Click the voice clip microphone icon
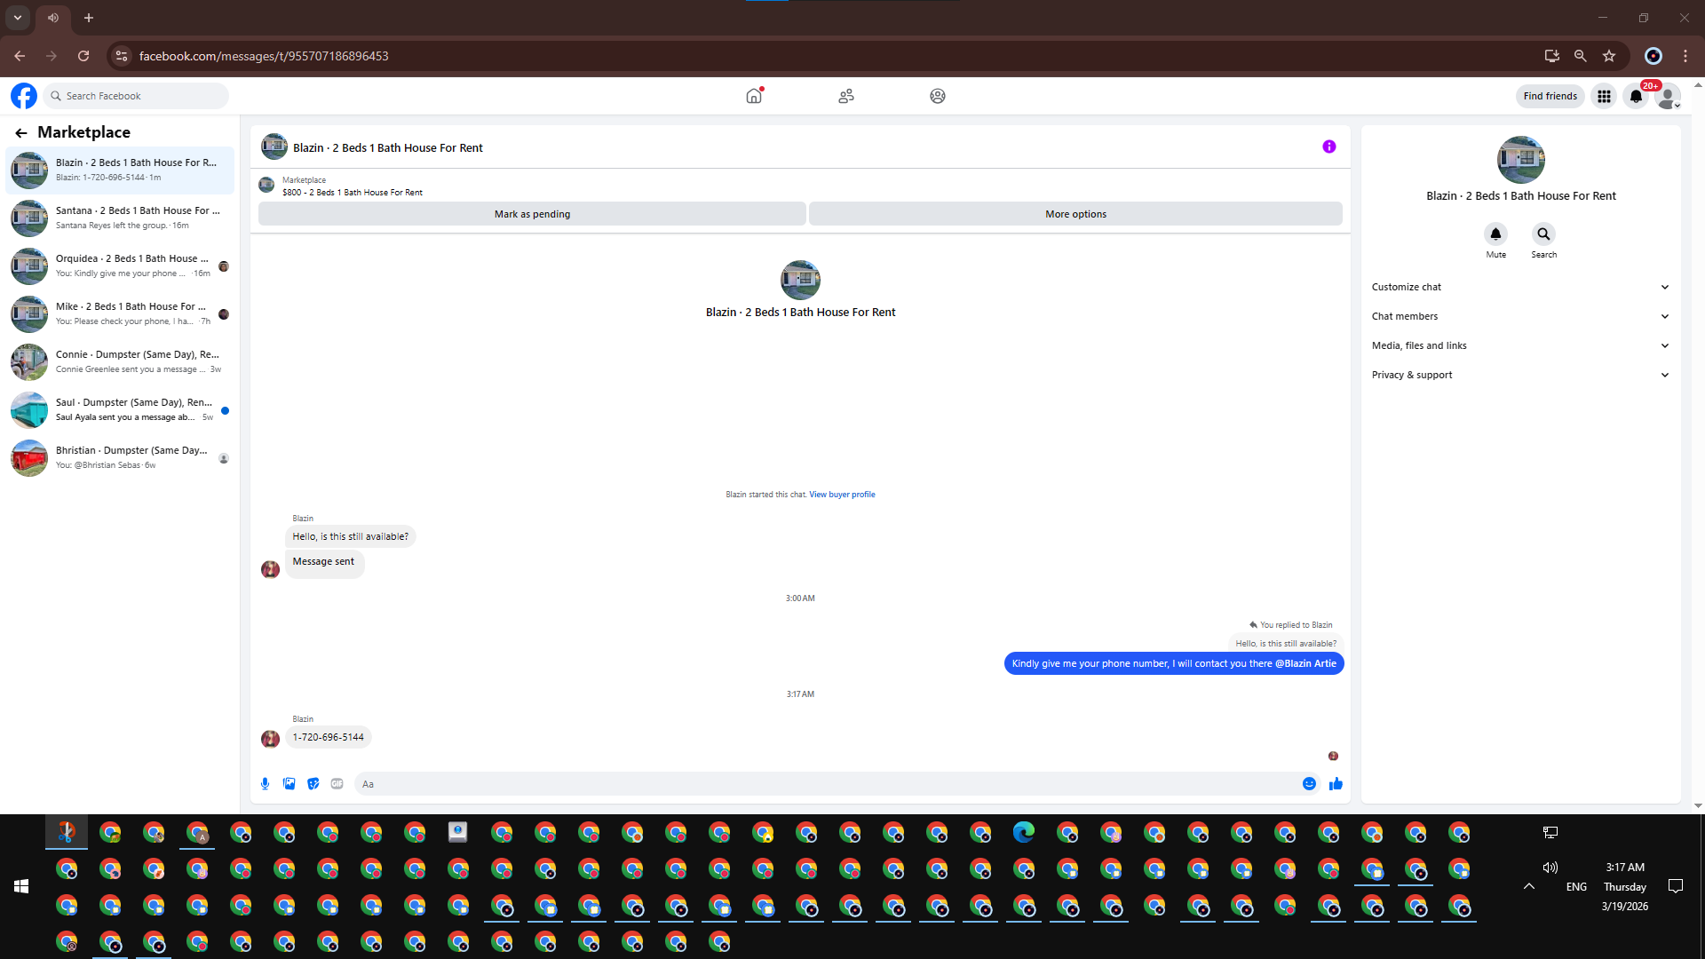This screenshot has width=1705, height=959. [265, 783]
